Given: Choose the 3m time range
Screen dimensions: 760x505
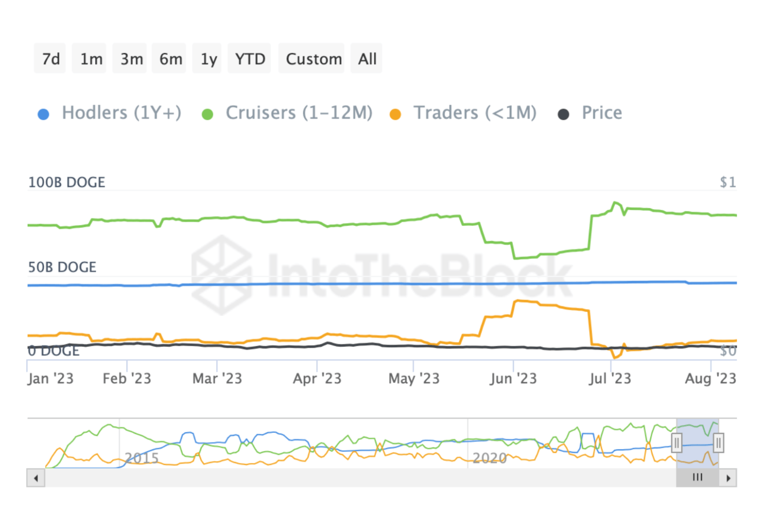Looking at the screenshot, I should pyautogui.click(x=131, y=59).
